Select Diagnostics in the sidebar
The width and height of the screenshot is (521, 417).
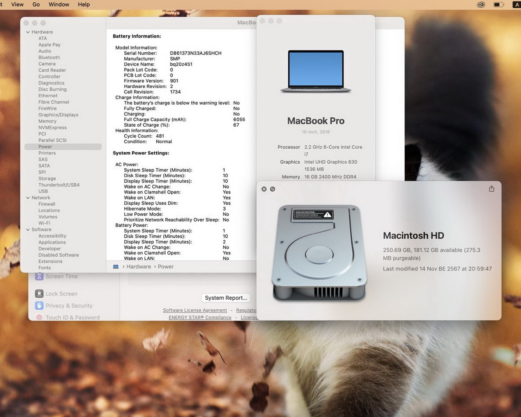click(51, 83)
